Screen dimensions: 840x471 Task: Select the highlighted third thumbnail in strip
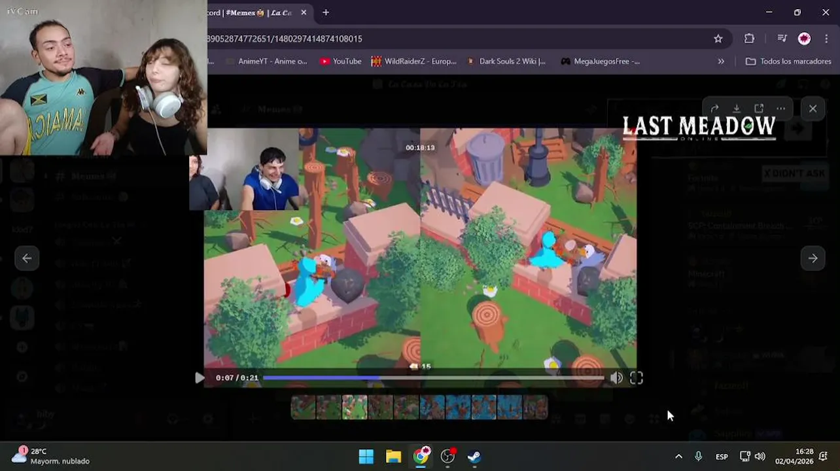(355, 406)
